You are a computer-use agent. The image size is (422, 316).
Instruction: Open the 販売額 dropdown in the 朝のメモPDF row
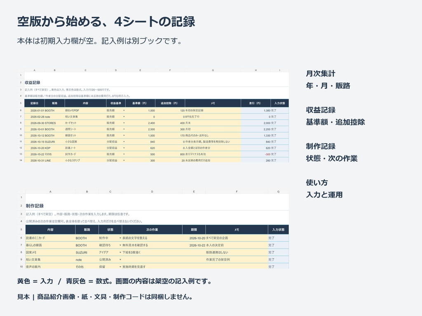(124, 110)
